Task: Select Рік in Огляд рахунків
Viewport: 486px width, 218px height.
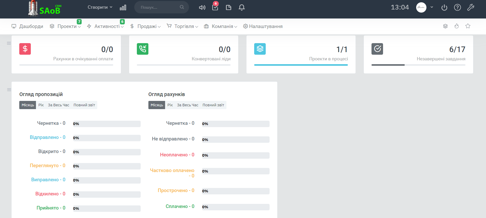Action: 170,105
